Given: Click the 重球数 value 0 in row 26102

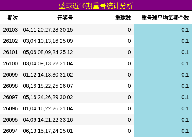Looking at the screenshot, I should pyautogui.click(x=130, y=41).
